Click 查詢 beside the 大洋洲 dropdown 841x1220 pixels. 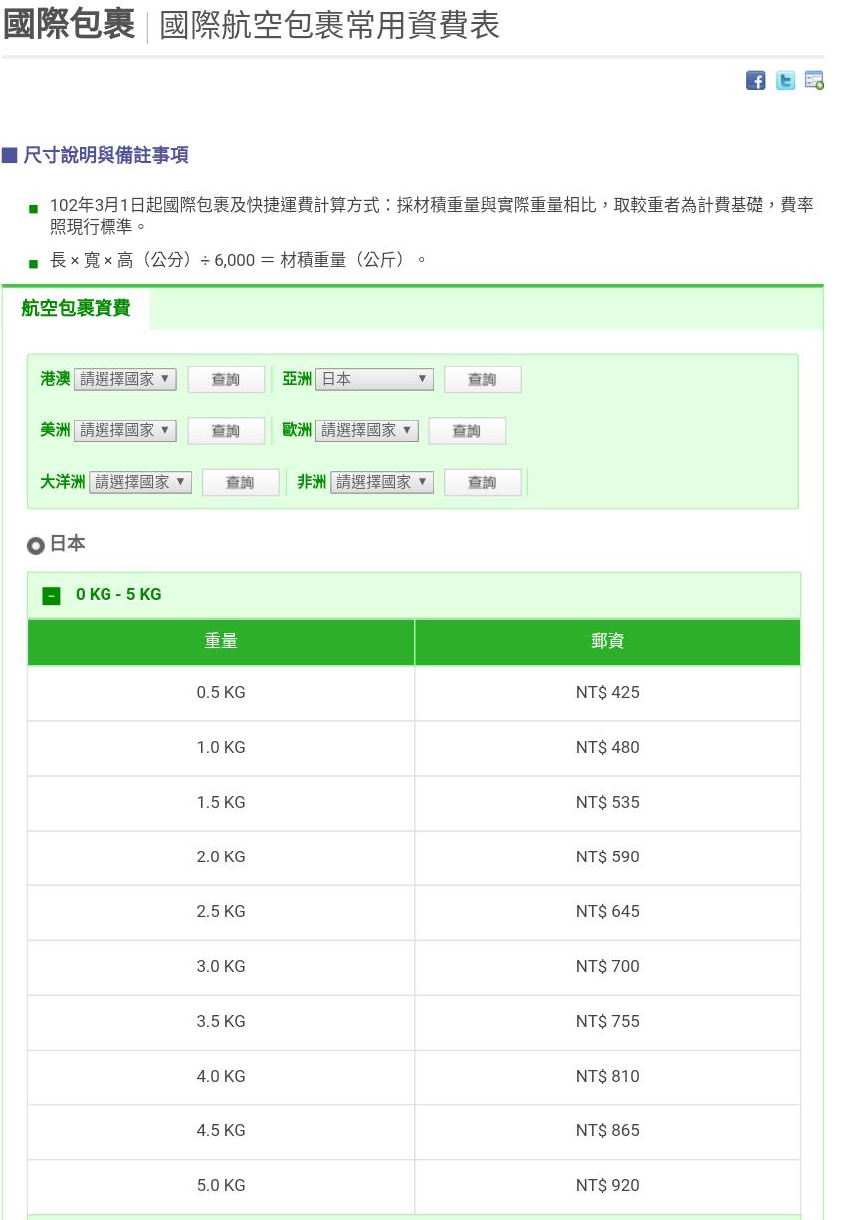coord(240,483)
